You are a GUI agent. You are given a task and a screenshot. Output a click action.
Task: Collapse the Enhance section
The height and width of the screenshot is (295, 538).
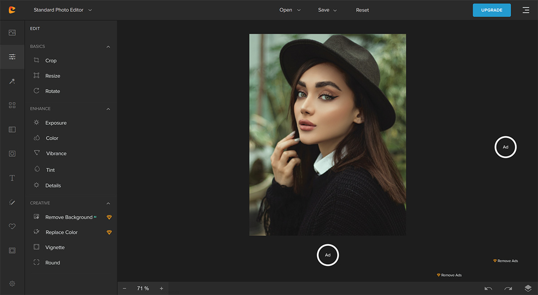point(108,109)
